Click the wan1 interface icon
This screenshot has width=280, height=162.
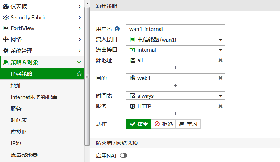click(133, 40)
